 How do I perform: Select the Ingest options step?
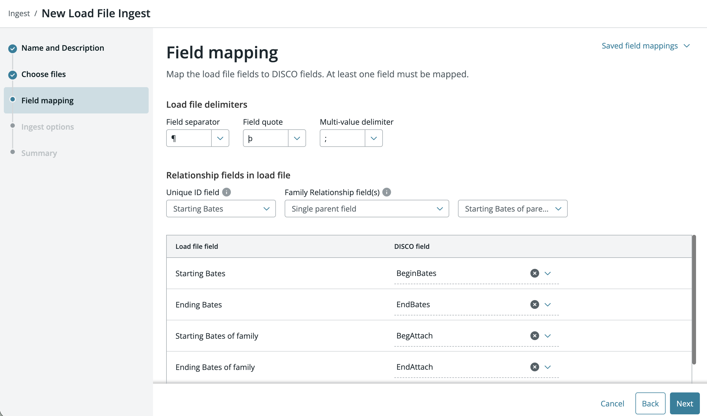[48, 127]
